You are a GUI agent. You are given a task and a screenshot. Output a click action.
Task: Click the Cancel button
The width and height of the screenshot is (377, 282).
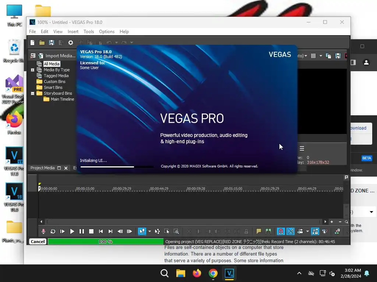pyautogui.click(x=38, y=242)
